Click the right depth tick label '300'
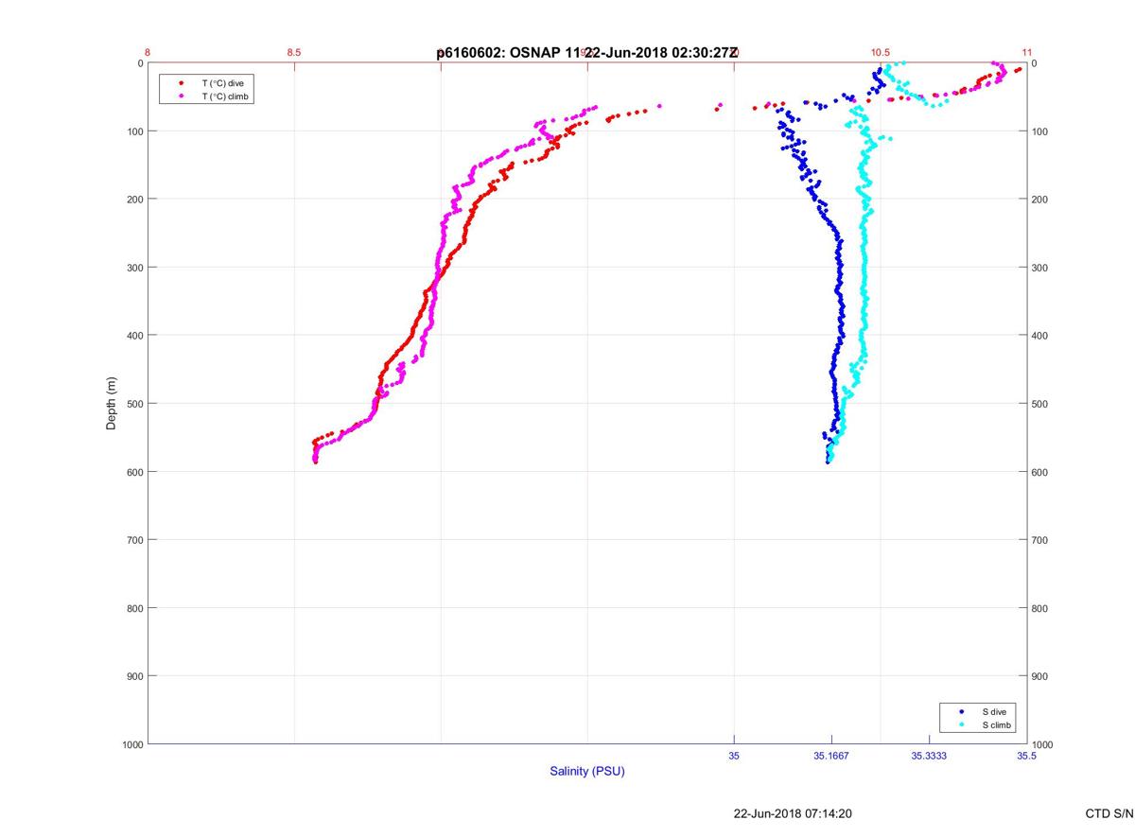1135x837 pixels. point(1040,268)
